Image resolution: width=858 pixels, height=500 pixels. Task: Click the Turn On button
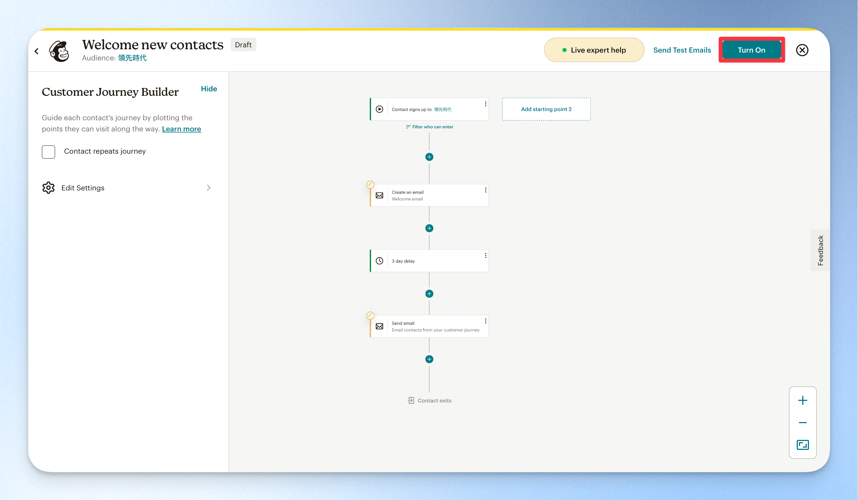click(751, 50)
